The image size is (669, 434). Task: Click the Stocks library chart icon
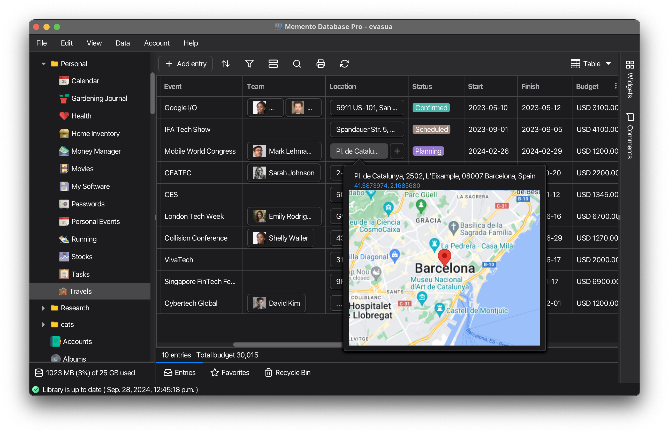64,256
